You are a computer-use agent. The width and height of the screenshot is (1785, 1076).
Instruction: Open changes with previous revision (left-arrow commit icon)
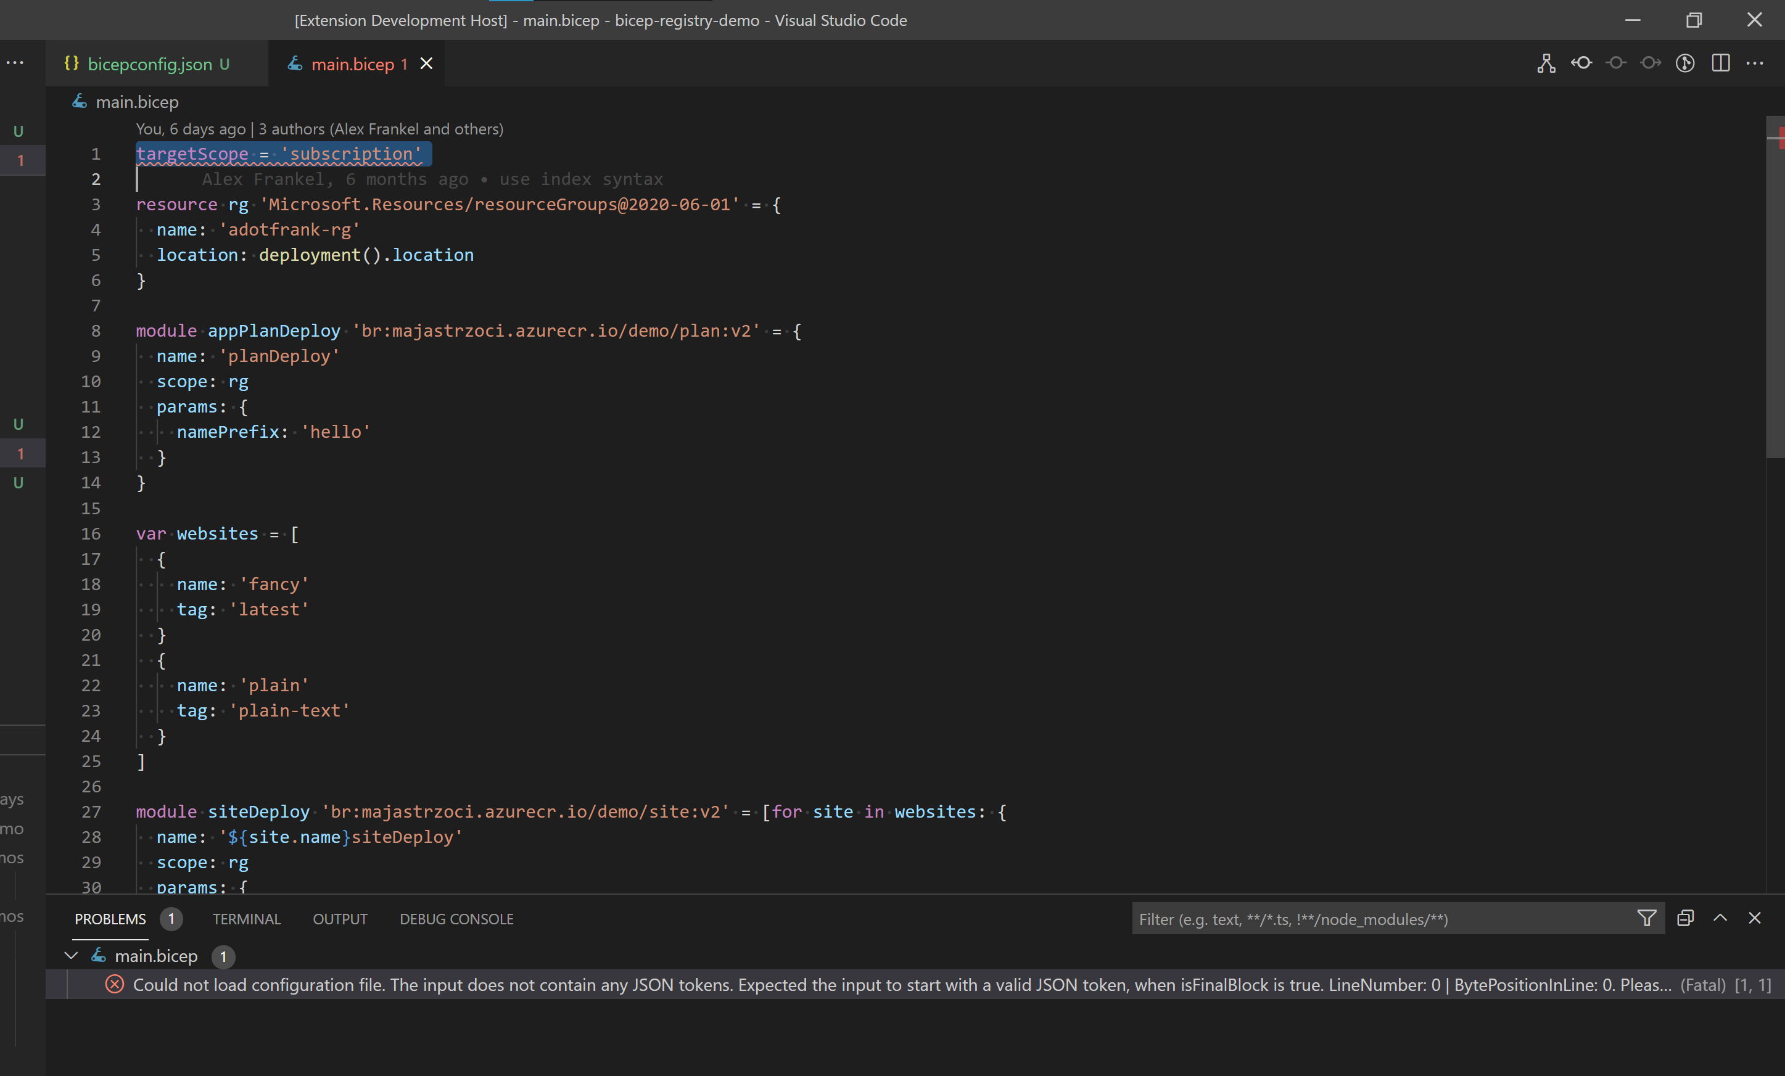click(x=1581, y=64)
